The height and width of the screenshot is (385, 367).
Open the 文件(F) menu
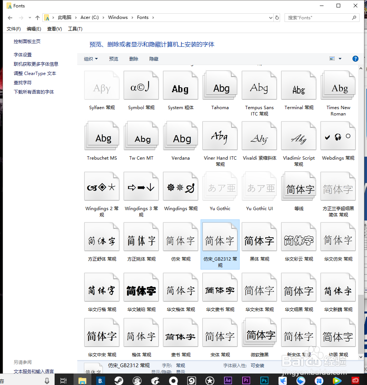(x=13, y=29)
